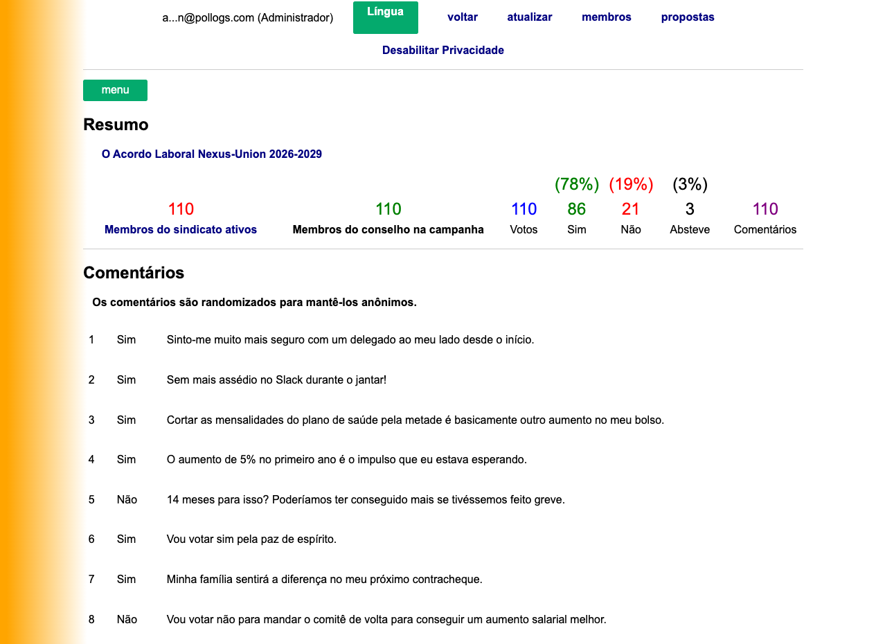The height and width of the screenshot is (644, 885).
Task: Click Membros do sindicato ativos link
Action: pos(181,229)
